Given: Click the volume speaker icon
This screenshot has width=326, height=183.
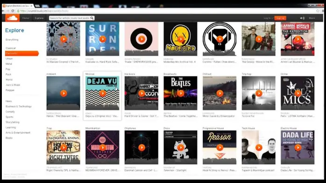Looking at the screenshot, I should tap(302, 18).
